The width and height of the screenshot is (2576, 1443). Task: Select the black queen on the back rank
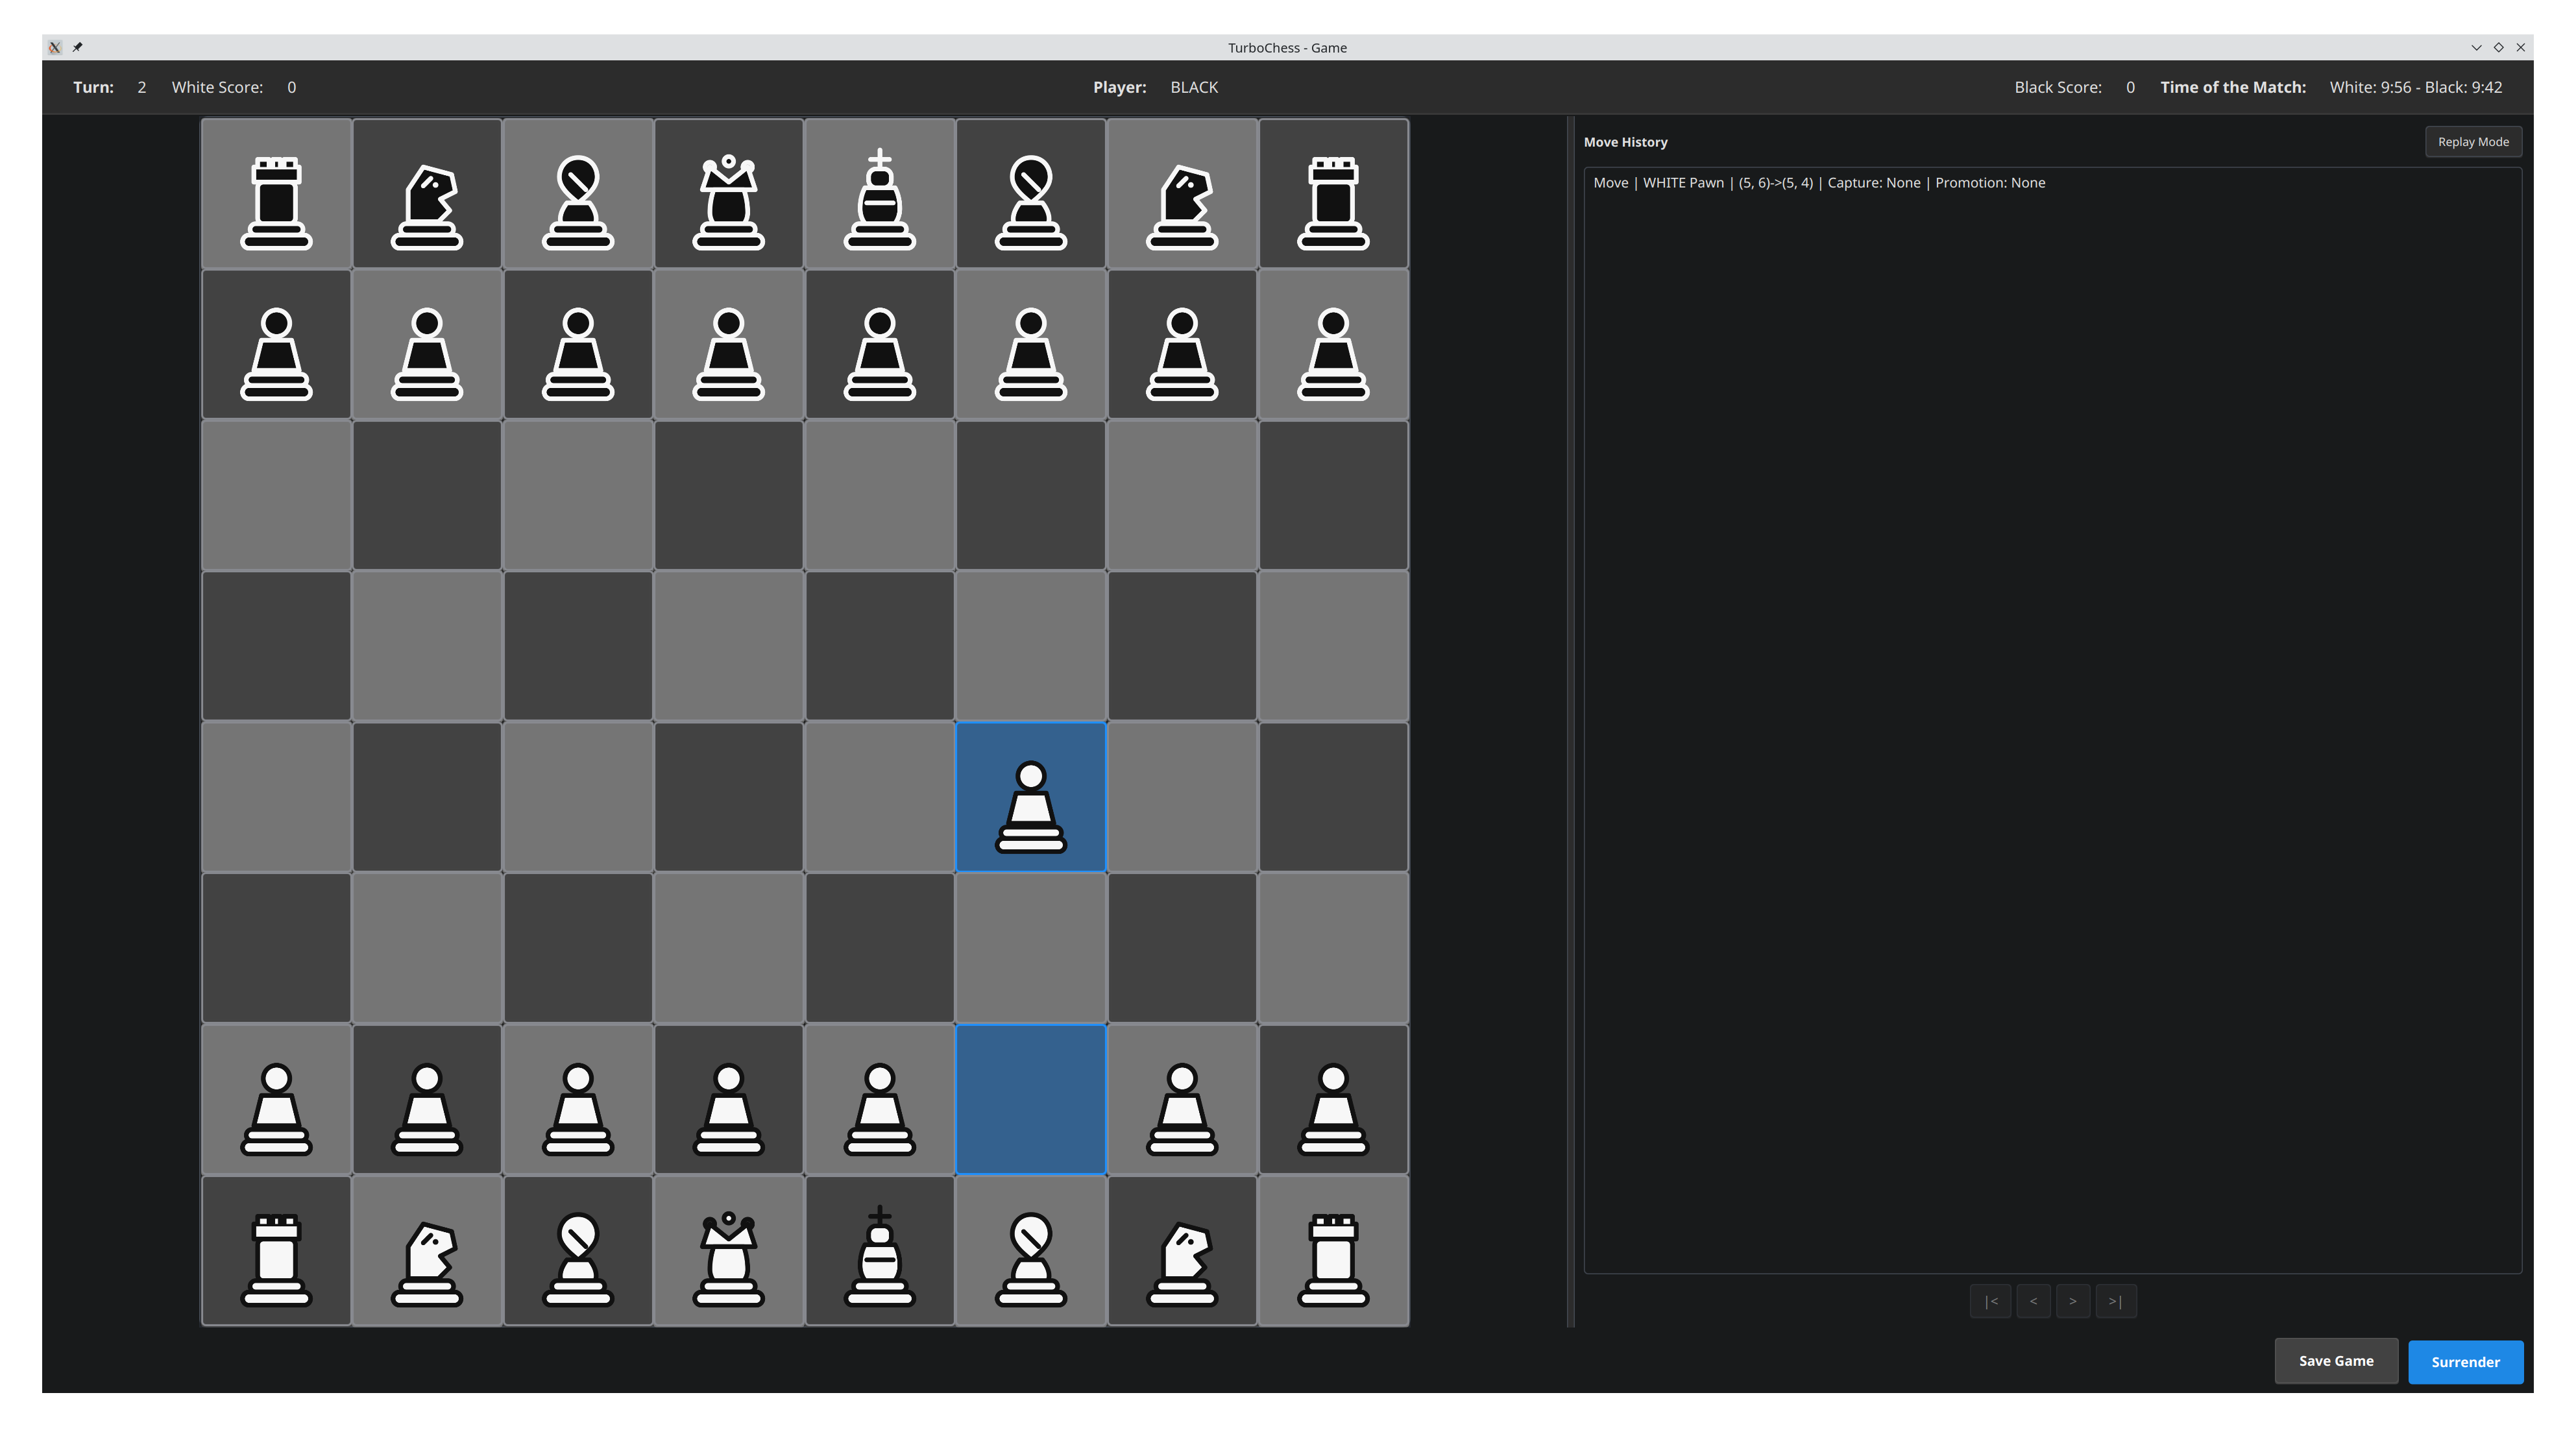pos(729,193)
